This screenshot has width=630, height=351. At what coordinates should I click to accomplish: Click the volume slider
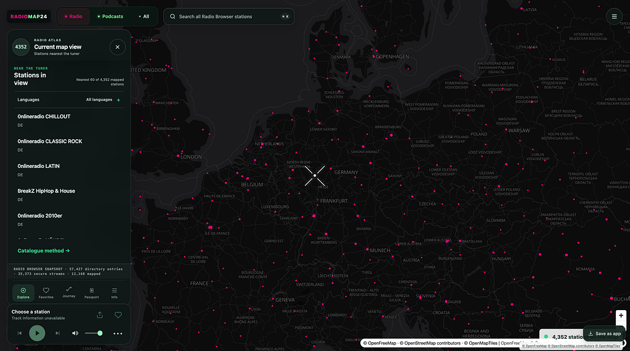(94, 333)
